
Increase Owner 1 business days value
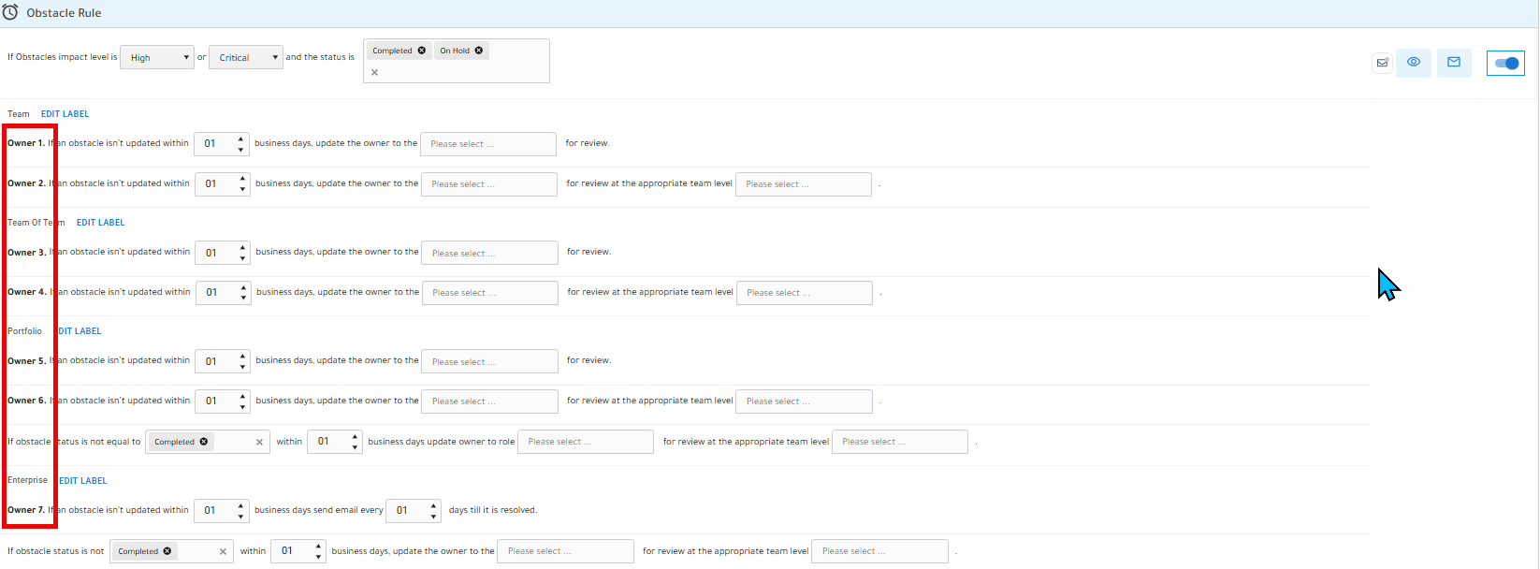coord(241,139)
